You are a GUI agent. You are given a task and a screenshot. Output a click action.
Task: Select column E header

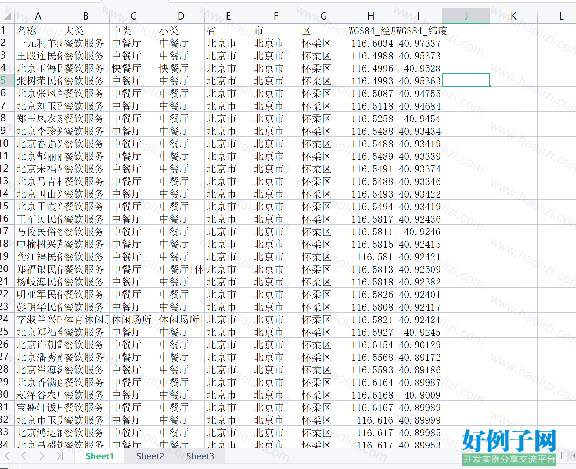[228, 16]
